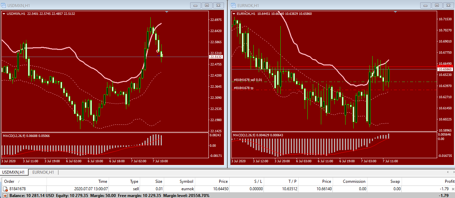The width and height of the screenshot is (455, 198).
Task: Click the EURNOK,H1 chart window icon
Action: [x=234, y=5]
